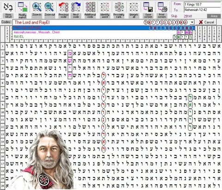Select the green RAYEL code entry
Screen dimensions: 222x190
[x=104, y=37]
